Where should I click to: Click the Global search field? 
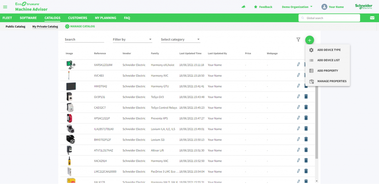(x=329, y=18)
